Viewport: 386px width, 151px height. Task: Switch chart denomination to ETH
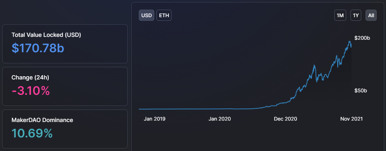(164, 15)
